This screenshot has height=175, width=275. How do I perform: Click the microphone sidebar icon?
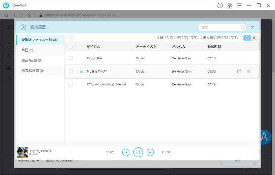(x=9, y=56)
